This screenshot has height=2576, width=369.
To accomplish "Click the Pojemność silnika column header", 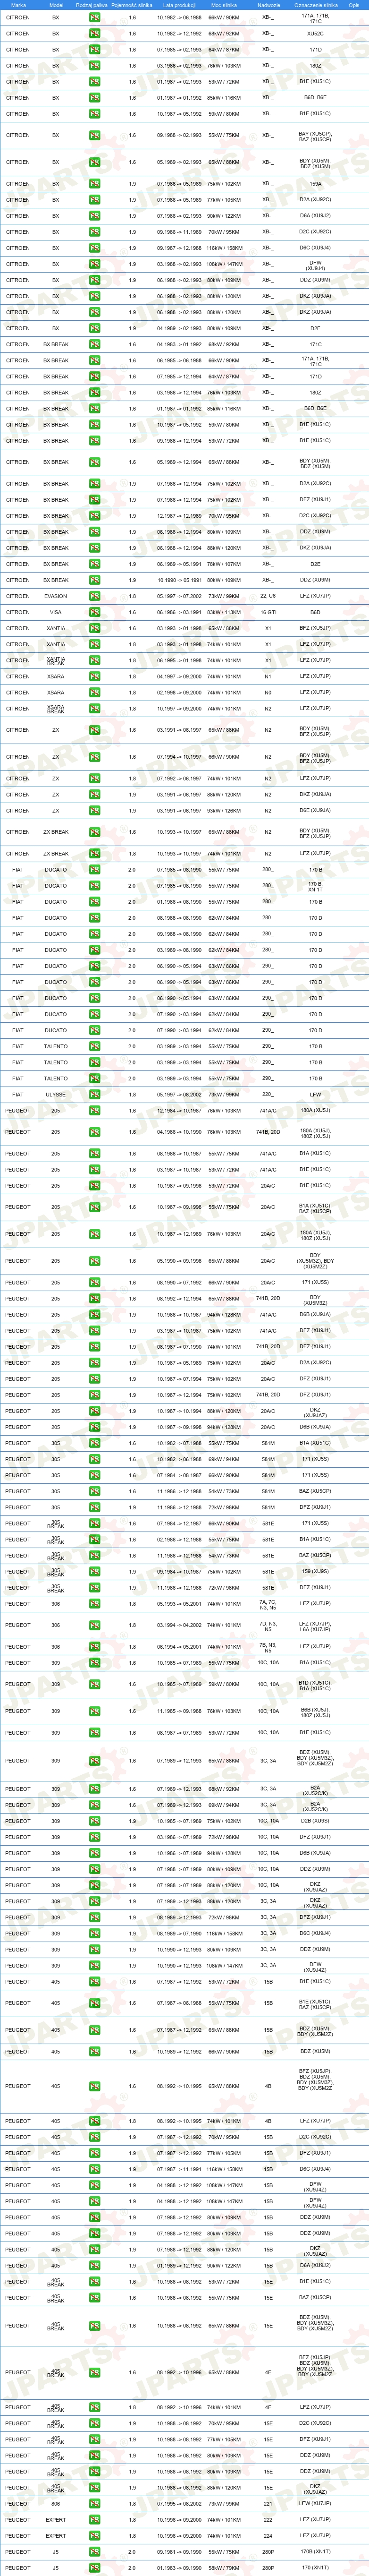I will click(132, 5).
